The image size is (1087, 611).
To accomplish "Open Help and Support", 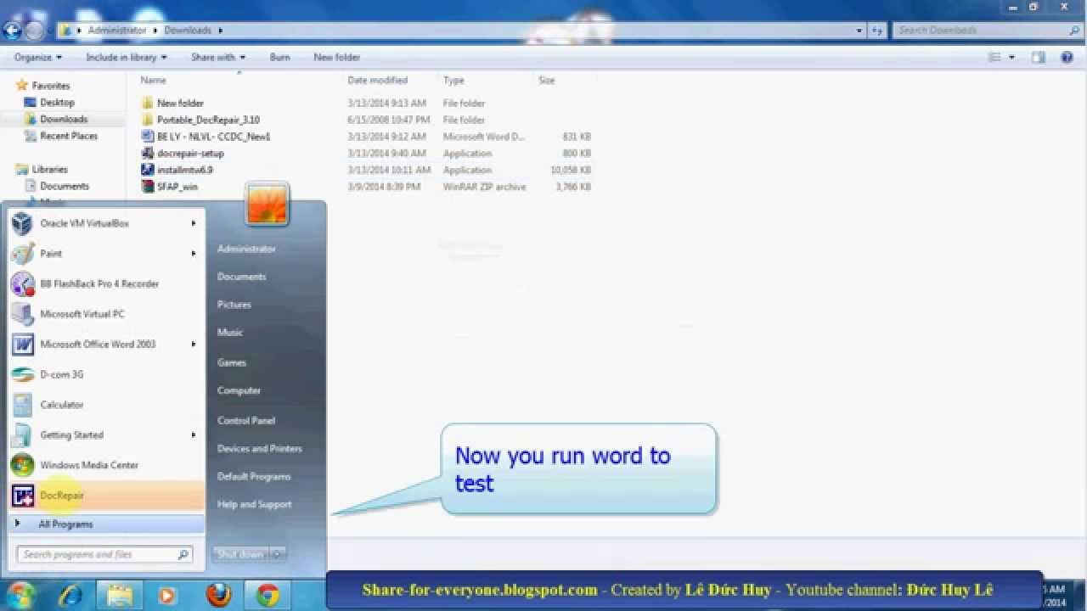I will pyautogui.click(x=255, y=505).
